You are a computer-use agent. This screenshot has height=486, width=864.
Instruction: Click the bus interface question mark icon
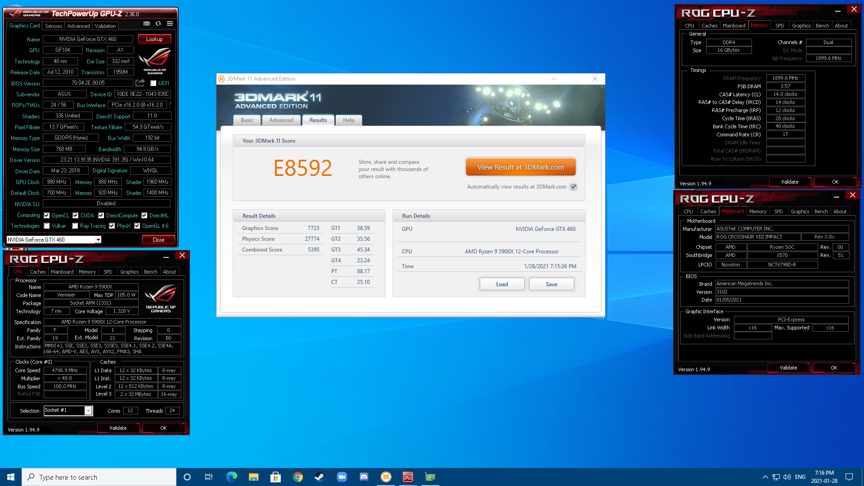point(170,105)
